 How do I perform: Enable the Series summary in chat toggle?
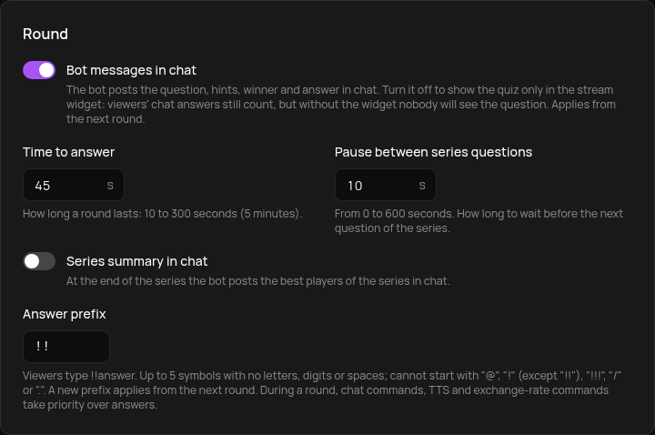[39, 261]
